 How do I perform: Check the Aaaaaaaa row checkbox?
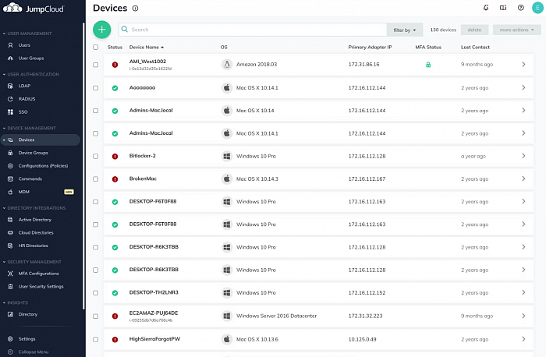click(96, 88)
